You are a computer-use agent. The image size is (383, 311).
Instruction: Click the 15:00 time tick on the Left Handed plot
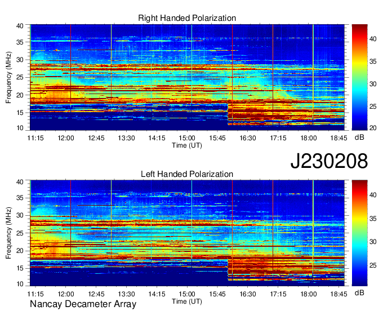[x=187, y=294]
